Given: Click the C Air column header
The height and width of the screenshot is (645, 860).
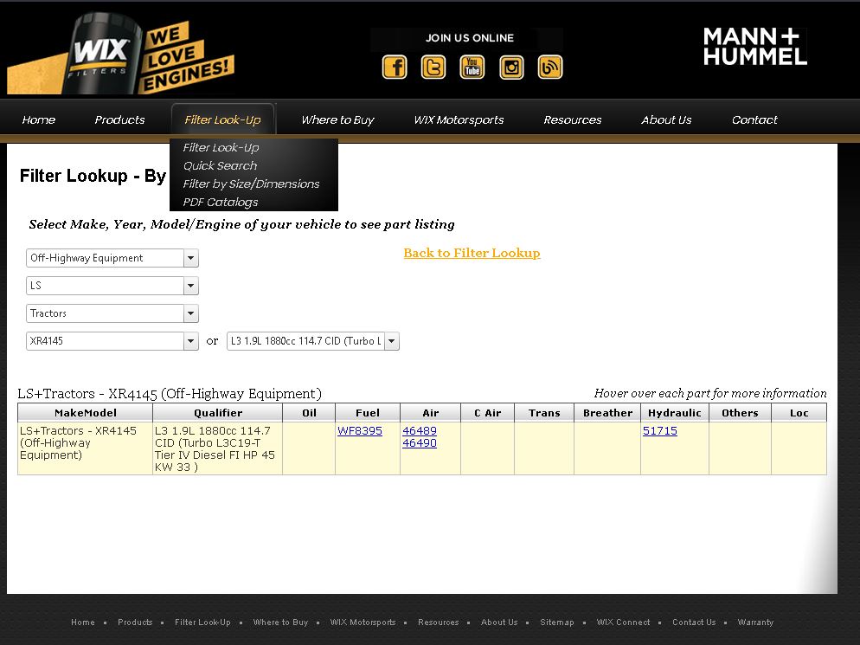Looking at the screenshot, I should 488,413.
